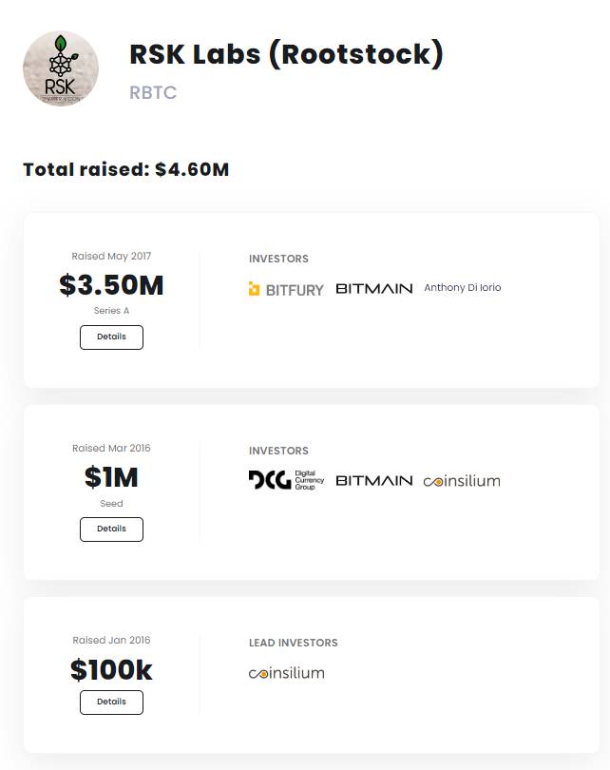Select the $1M amount text

111,477
